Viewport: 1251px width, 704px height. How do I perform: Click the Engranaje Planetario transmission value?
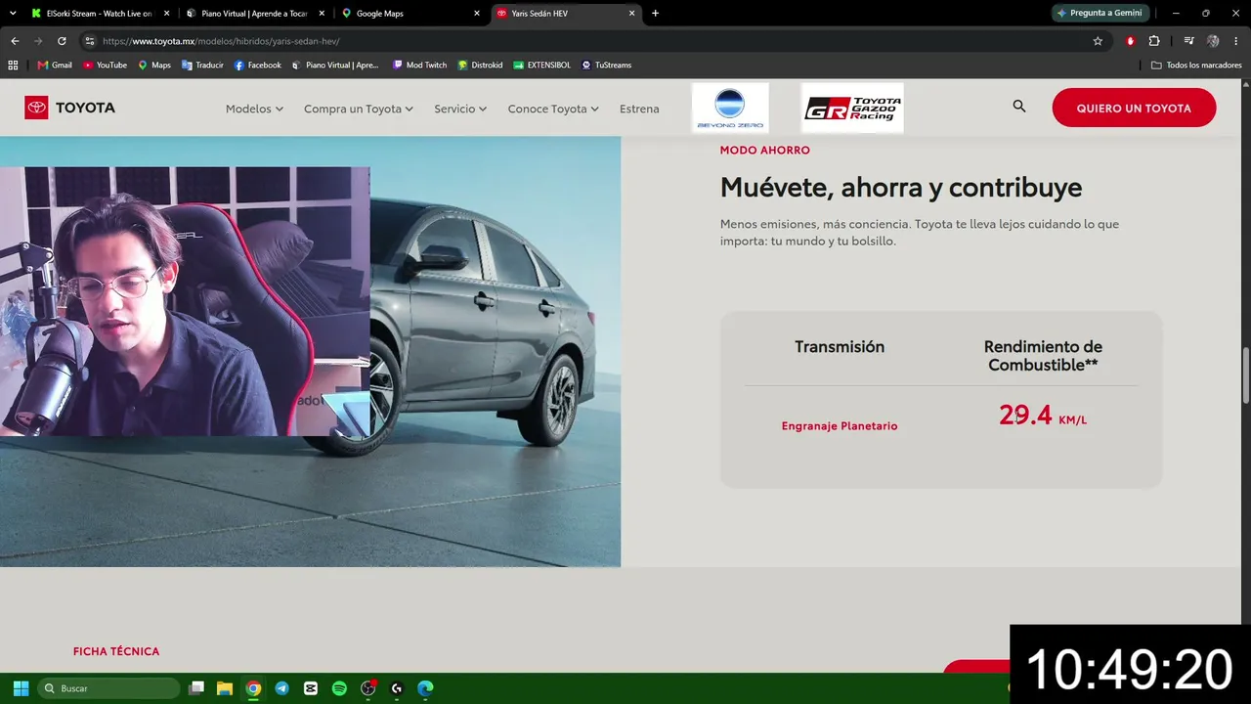(x=840, y=426)
